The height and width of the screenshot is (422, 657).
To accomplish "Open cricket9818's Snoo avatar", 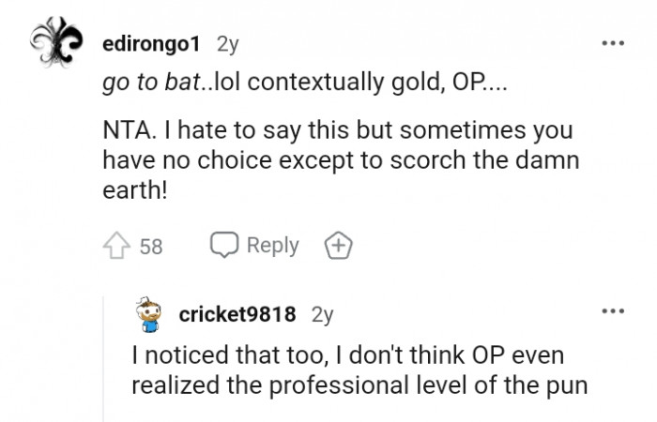I will [x=148, y=316].
